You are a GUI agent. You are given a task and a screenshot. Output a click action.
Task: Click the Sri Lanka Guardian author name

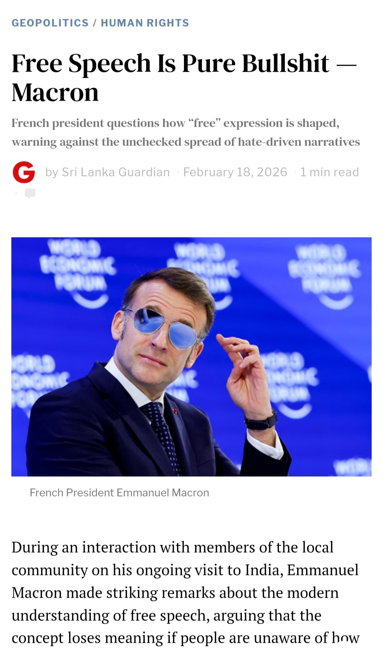click(x=116, y=172)
